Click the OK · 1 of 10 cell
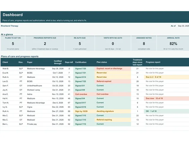This screenshot has width=189, height=142. [167, 111]
